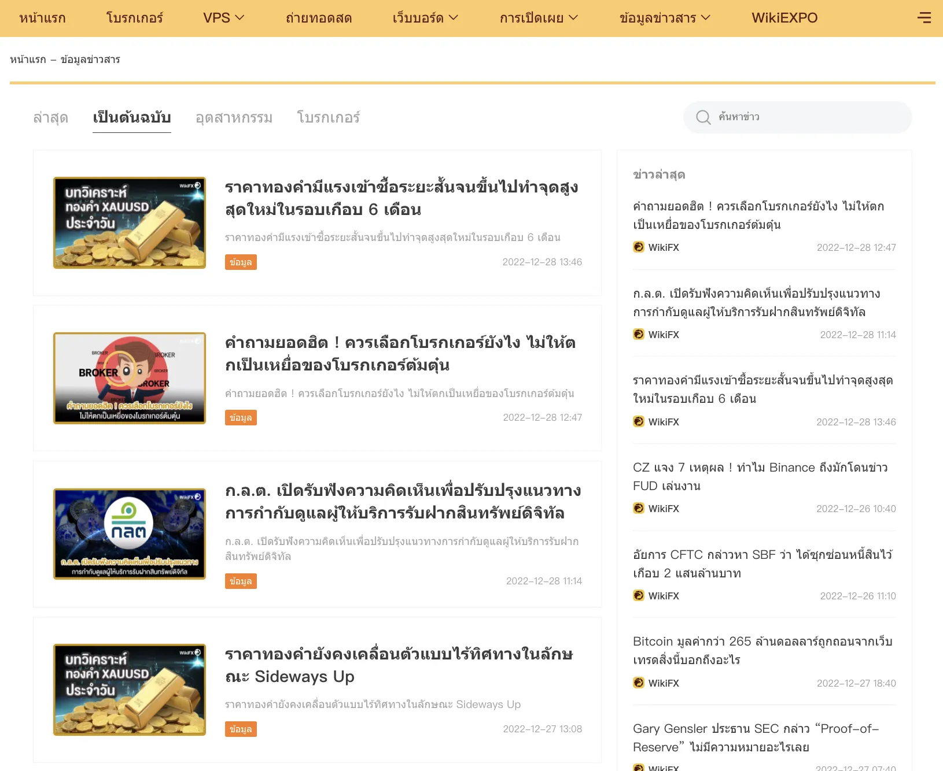This screenshot has height=771, width=943.
Task: Open sidebar news ก.ล.ต. เปิดรับฟังความคิดเห็น
Action: [x=757, y=302]
